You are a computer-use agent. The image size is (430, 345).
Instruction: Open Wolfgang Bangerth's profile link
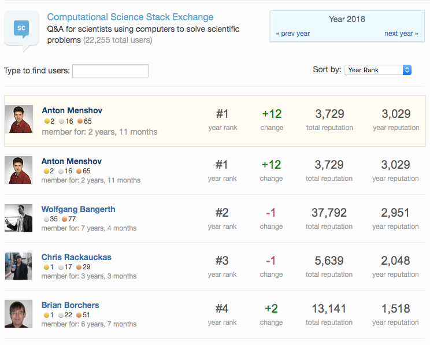(78, 209)
